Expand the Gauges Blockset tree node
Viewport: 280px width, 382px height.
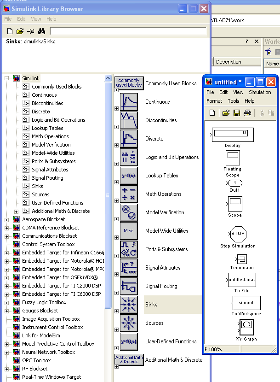6,311
